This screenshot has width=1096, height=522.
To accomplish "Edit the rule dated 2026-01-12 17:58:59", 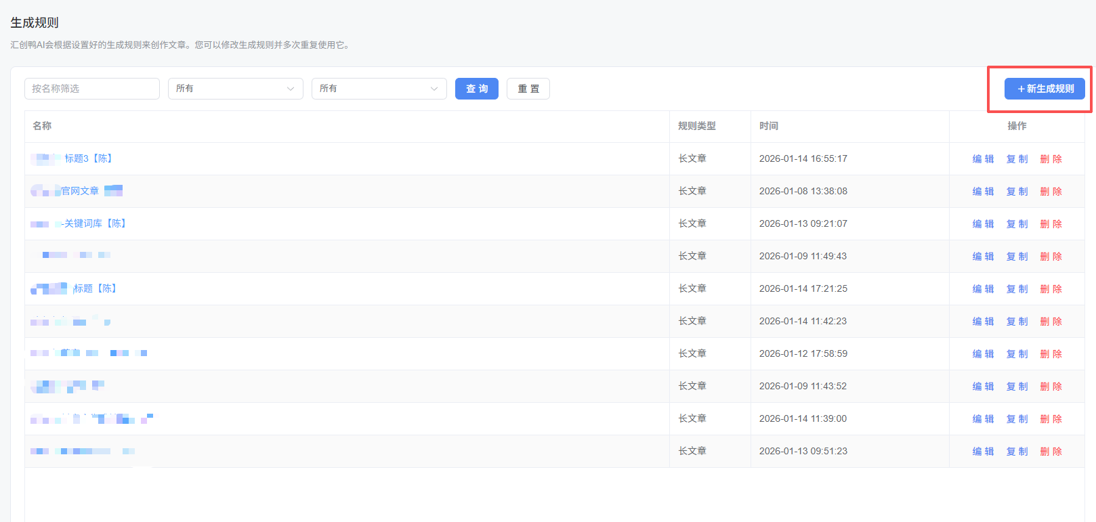I will pos(983,354).
